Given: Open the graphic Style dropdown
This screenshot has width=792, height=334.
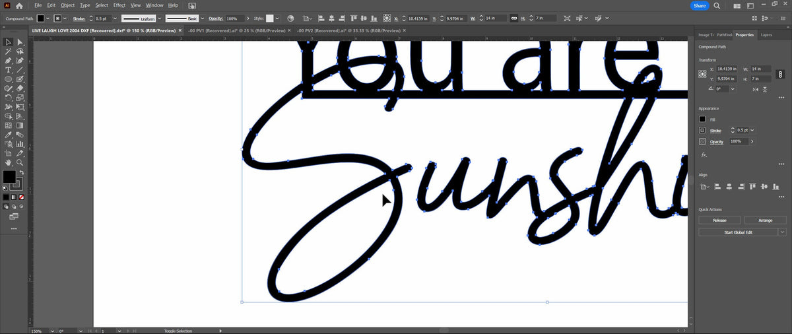Looking at the screenshot, I should click(x=277, y=18).
